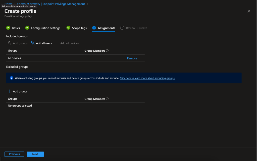This screenshot has width=257, height=161.
Task: Remove the All devices group
Action: pyautogui.click(x=132, y=58)
